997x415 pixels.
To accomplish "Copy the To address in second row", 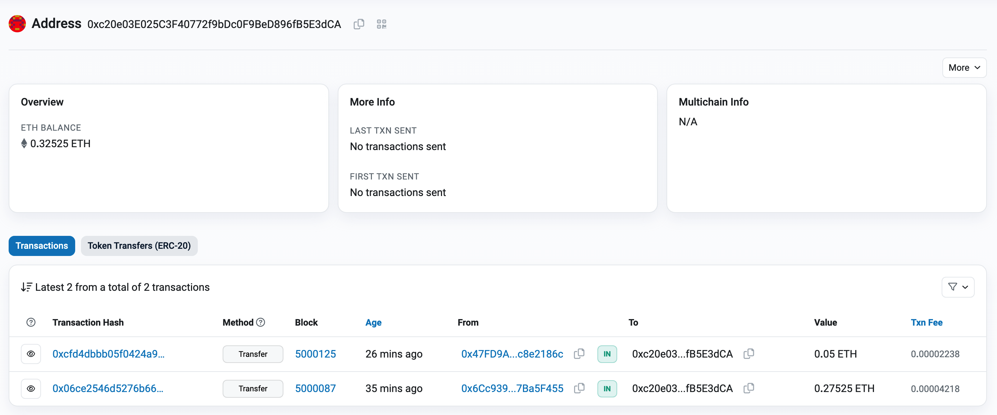I will 748,388.
